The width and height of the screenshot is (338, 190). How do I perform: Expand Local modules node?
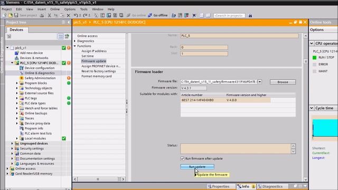[x=17, y=138]
